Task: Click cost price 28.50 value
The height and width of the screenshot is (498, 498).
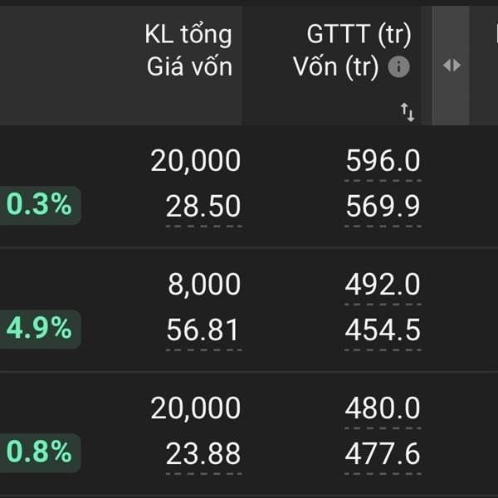Action: [x=203, y=207]
